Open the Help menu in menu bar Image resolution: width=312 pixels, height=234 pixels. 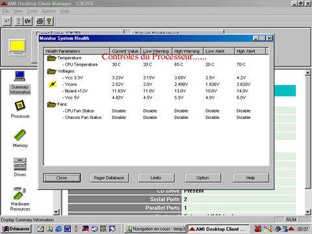[x=65, y=11]
